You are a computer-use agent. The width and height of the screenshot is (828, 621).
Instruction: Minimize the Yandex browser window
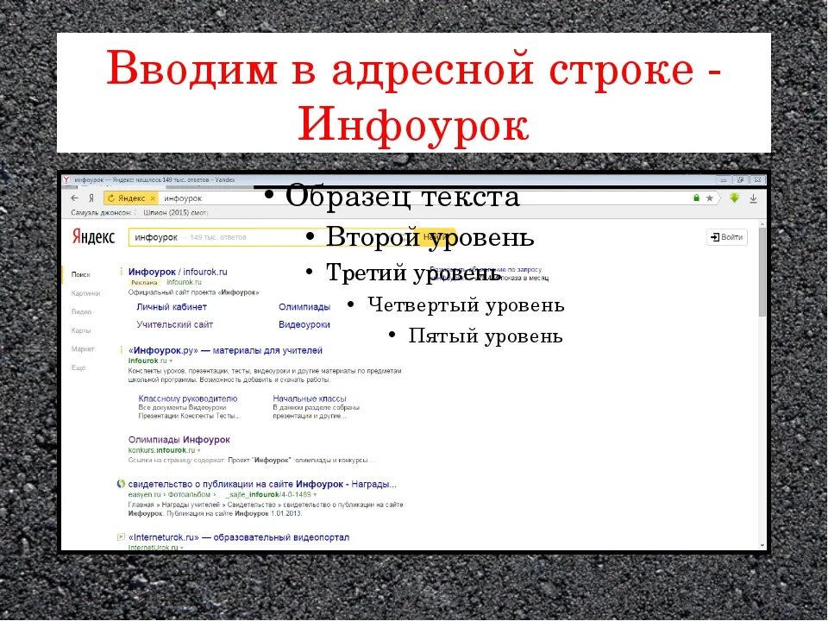(x=724, y=180)
